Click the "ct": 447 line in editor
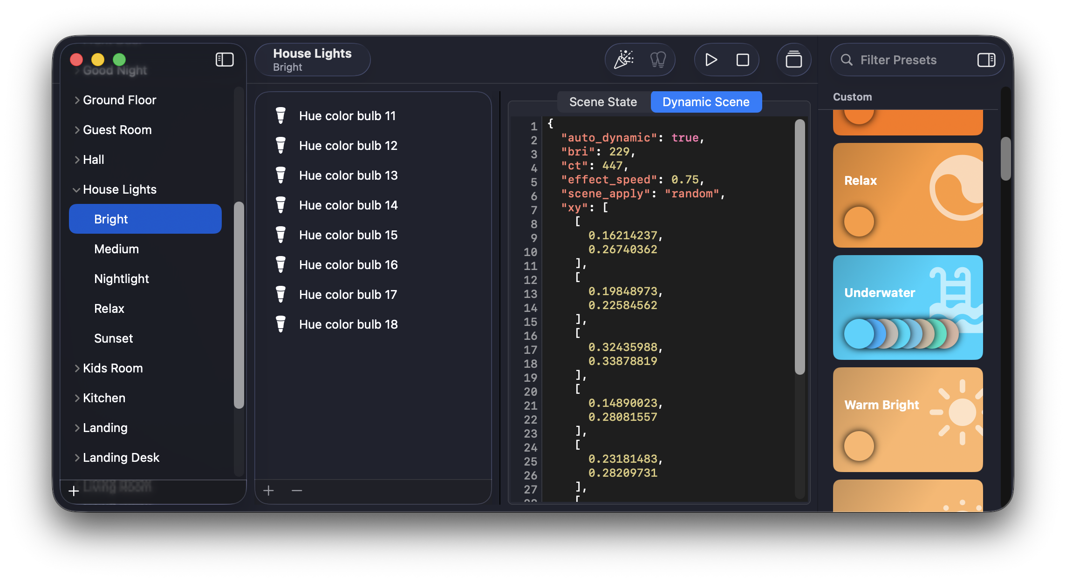The height and width of the screenshot is (581, 1066). pyautogui.click(x=595, y=166)
